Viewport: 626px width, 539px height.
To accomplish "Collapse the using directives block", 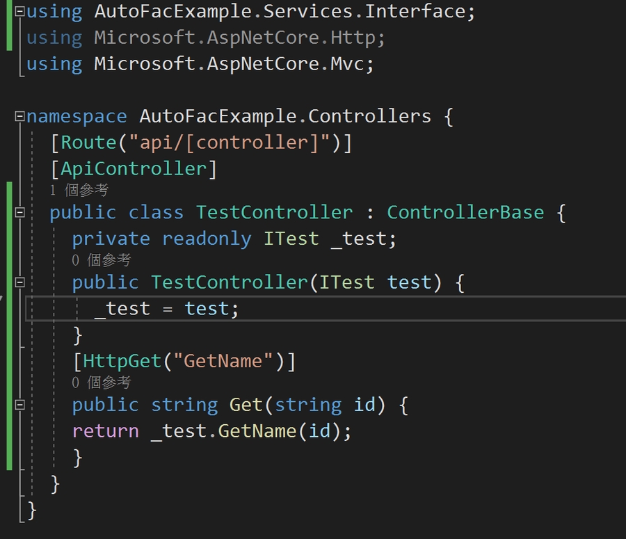I will (19, 12).
